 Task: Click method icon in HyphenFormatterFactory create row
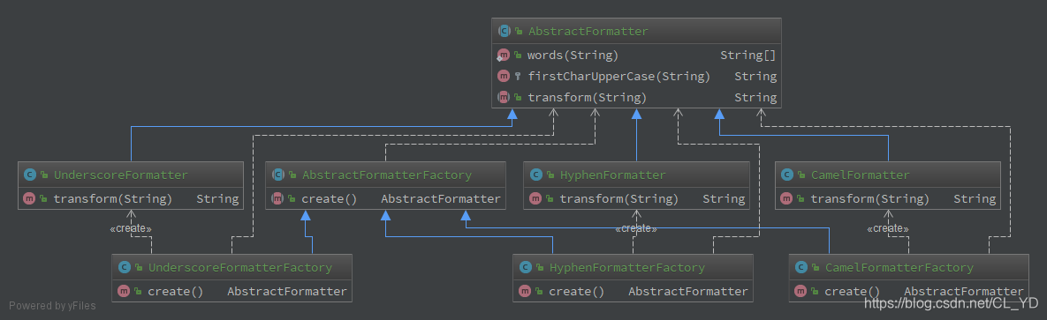525,291
